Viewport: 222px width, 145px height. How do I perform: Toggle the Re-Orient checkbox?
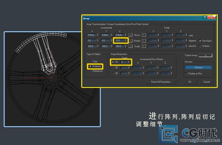pos(200,41)
